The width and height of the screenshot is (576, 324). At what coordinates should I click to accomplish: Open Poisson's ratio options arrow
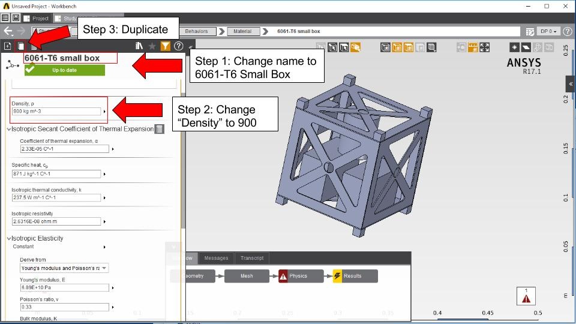[x=113, y=307]
